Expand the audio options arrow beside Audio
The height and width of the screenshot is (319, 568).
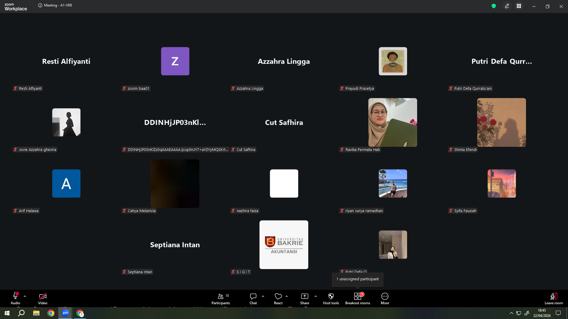click(25, 296)
